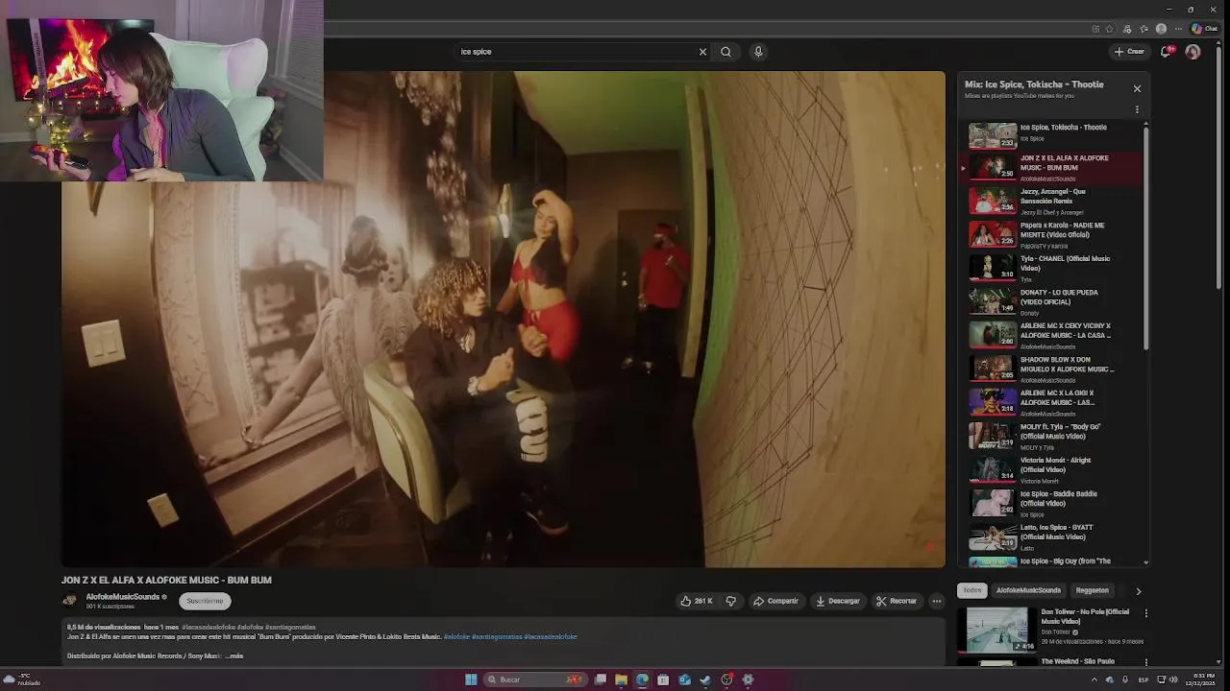This screenshot has width=1230, height=691.
Task: Open the Copilot Chat button
Action: (1204, 29)
